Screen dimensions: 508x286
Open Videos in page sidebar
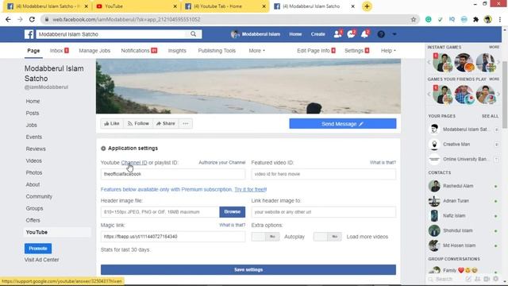coord(33,160)
